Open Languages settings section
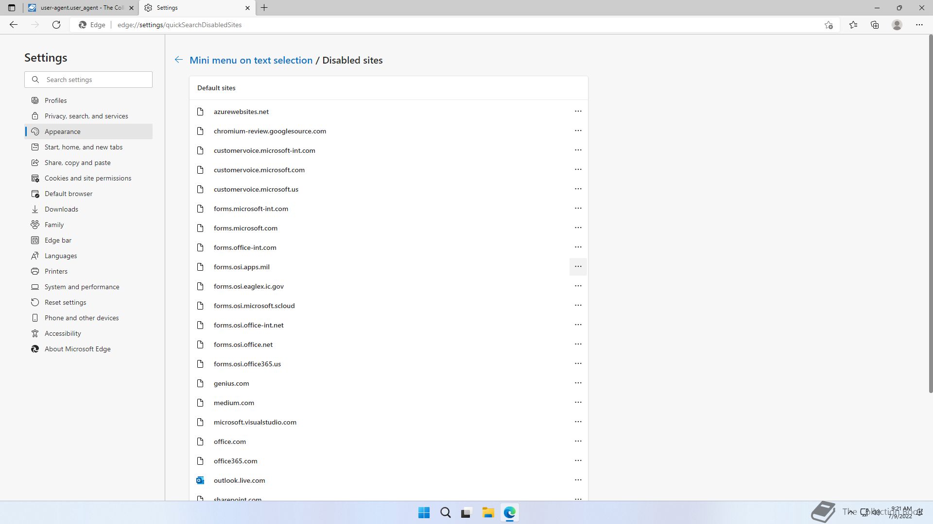 coord(88,256)
